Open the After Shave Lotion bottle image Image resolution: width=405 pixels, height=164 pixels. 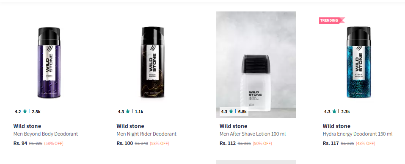pyautogui.click(x=256, y=65)
